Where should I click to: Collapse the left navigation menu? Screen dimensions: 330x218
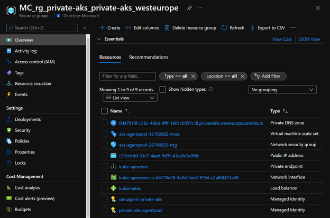(85, 28)
